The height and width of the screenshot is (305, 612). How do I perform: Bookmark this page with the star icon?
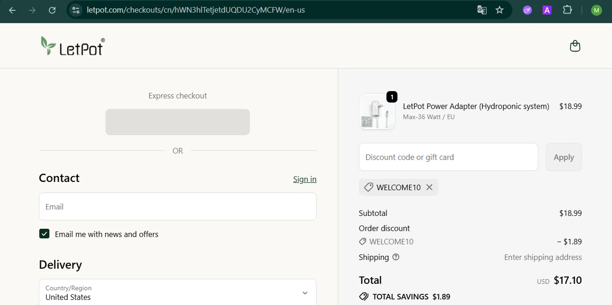click(x=499, y=10)
